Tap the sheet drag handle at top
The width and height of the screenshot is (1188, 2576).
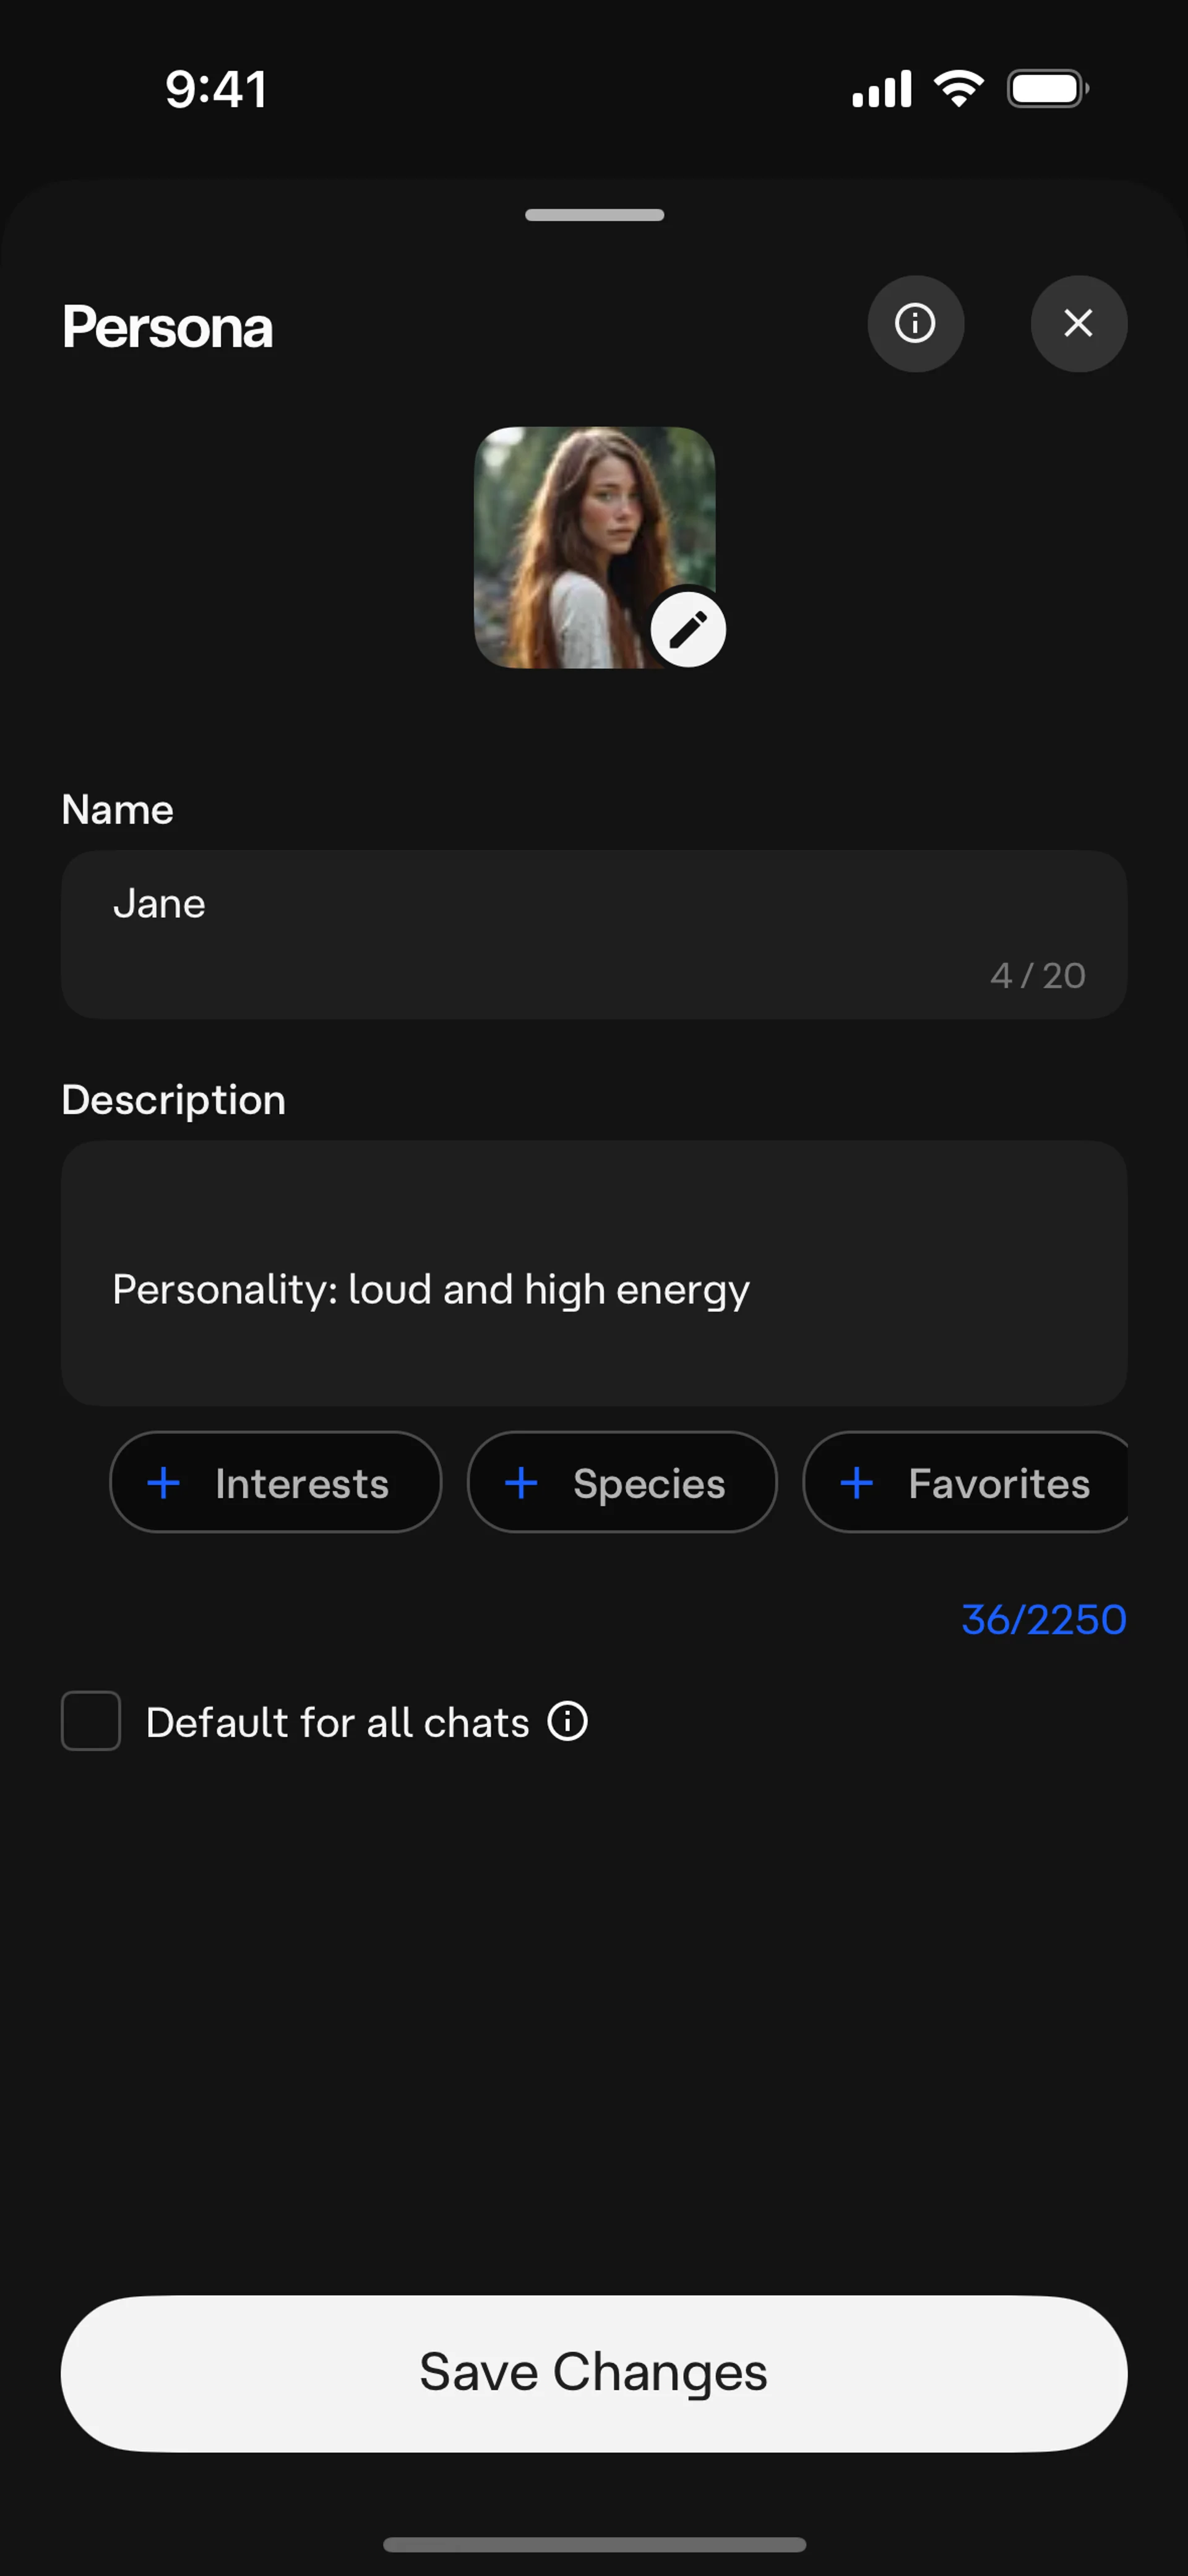(x=594, y=215)
